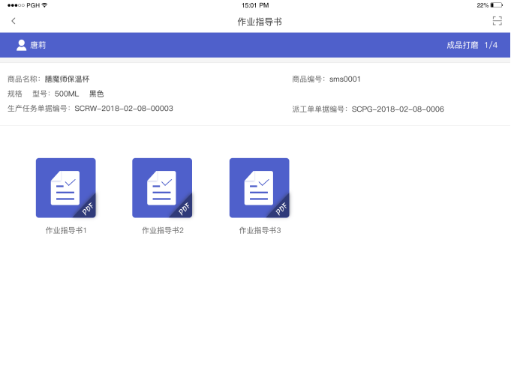Tap the battery status icon
This screenshot has height=383, width=511.
[496, 5]
